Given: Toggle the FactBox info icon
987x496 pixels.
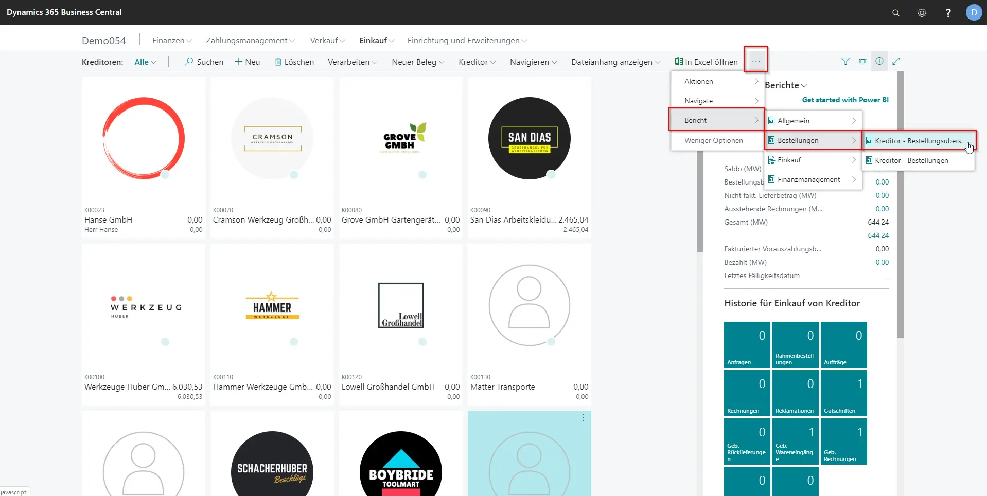Looking at the screenshot, I should click(x=879, y=61).
